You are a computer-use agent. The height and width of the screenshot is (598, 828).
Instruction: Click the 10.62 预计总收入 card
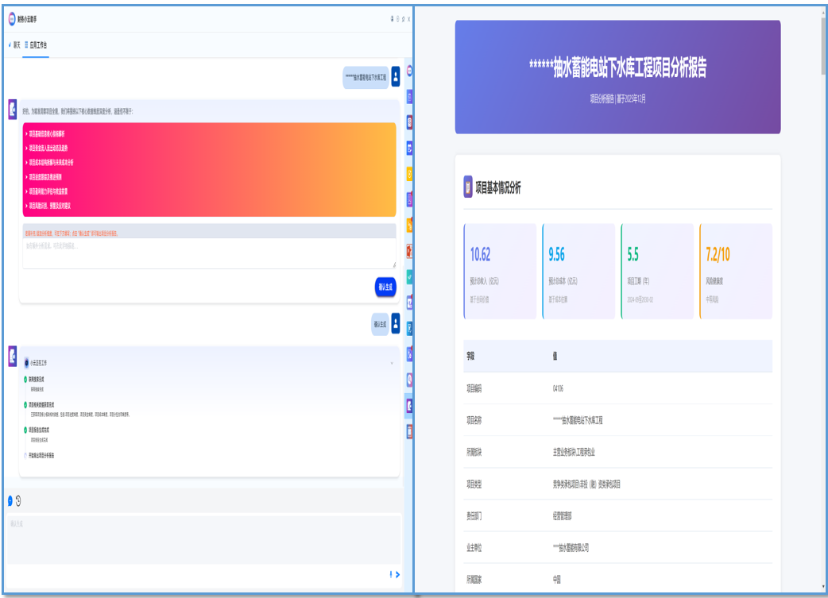[x=500, y=272]
